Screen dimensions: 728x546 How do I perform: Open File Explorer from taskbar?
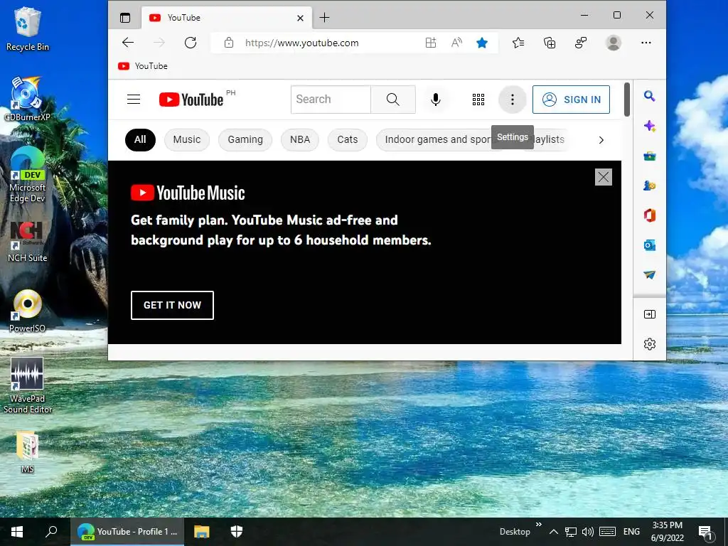[201, 532]
